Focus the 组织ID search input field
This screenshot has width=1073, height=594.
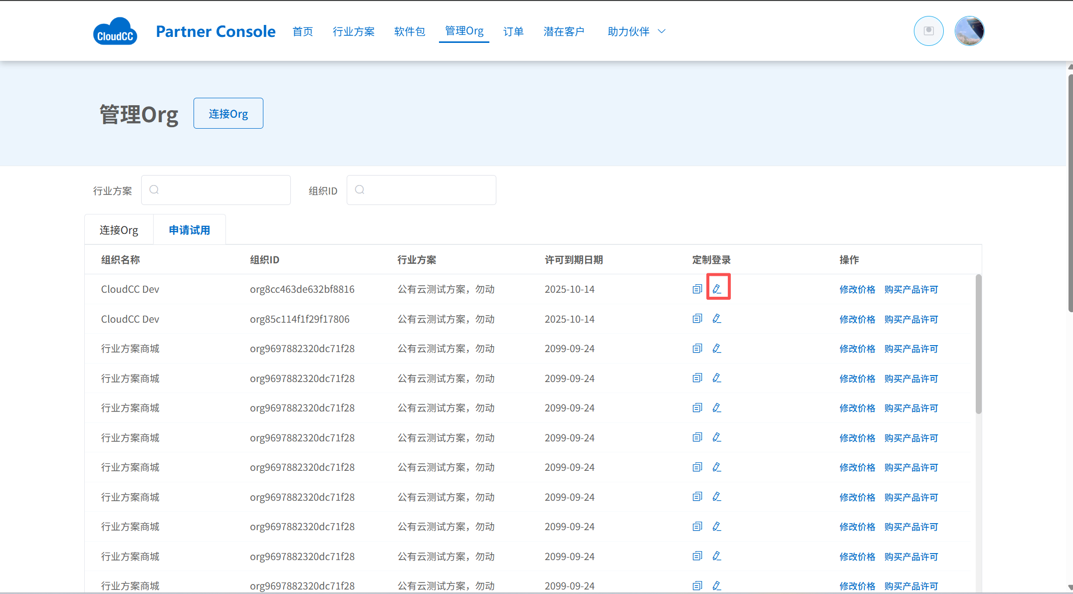tap(429, 190)
